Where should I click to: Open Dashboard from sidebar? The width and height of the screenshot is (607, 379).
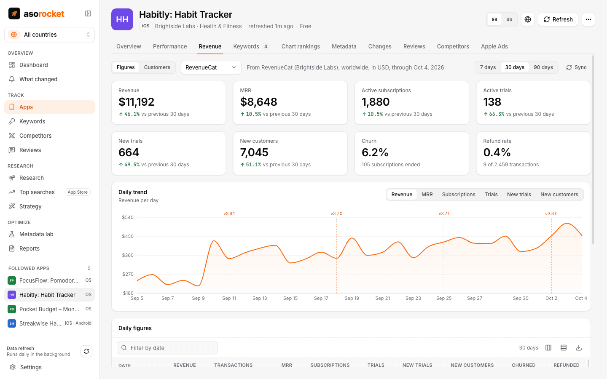coord(49,65)
